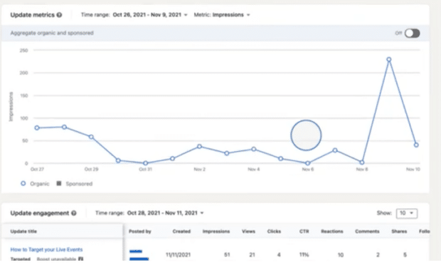Open metrics time range Oct 26 dropdown
This screenshot has height=265, width=441.
150,15
